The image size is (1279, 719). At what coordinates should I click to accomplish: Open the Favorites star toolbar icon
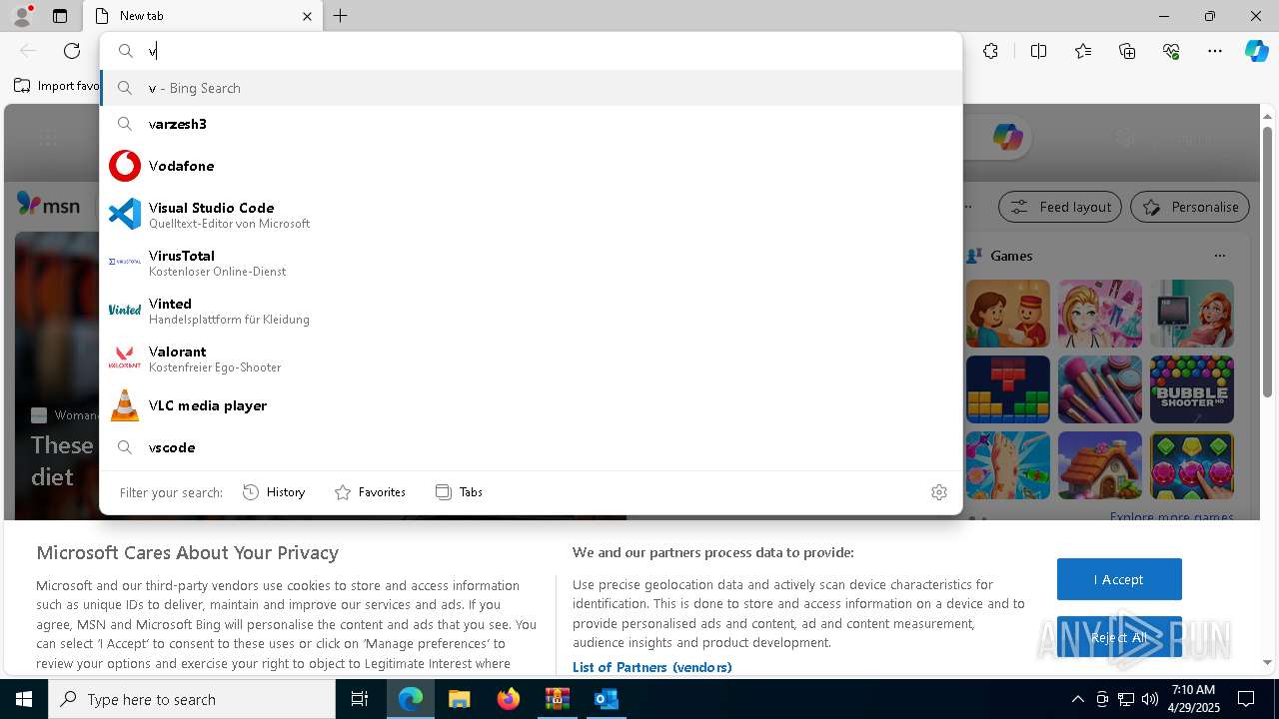[x=1083, y=51]
